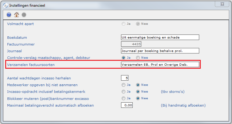
Task: Open the Boekdatum selection field
Action: tap(160, 37)
